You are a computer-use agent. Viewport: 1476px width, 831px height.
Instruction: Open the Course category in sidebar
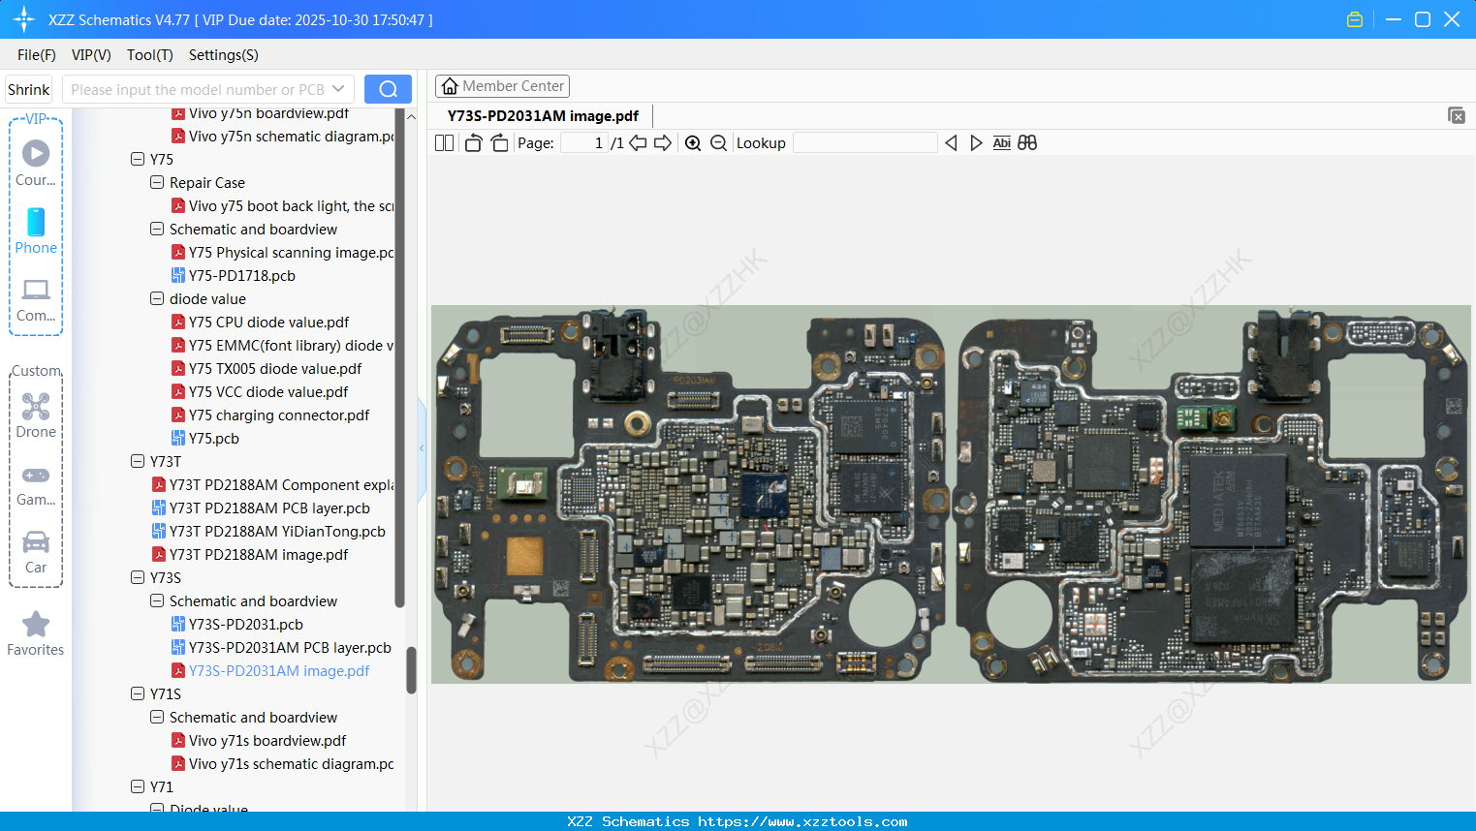tap(36, 163)
